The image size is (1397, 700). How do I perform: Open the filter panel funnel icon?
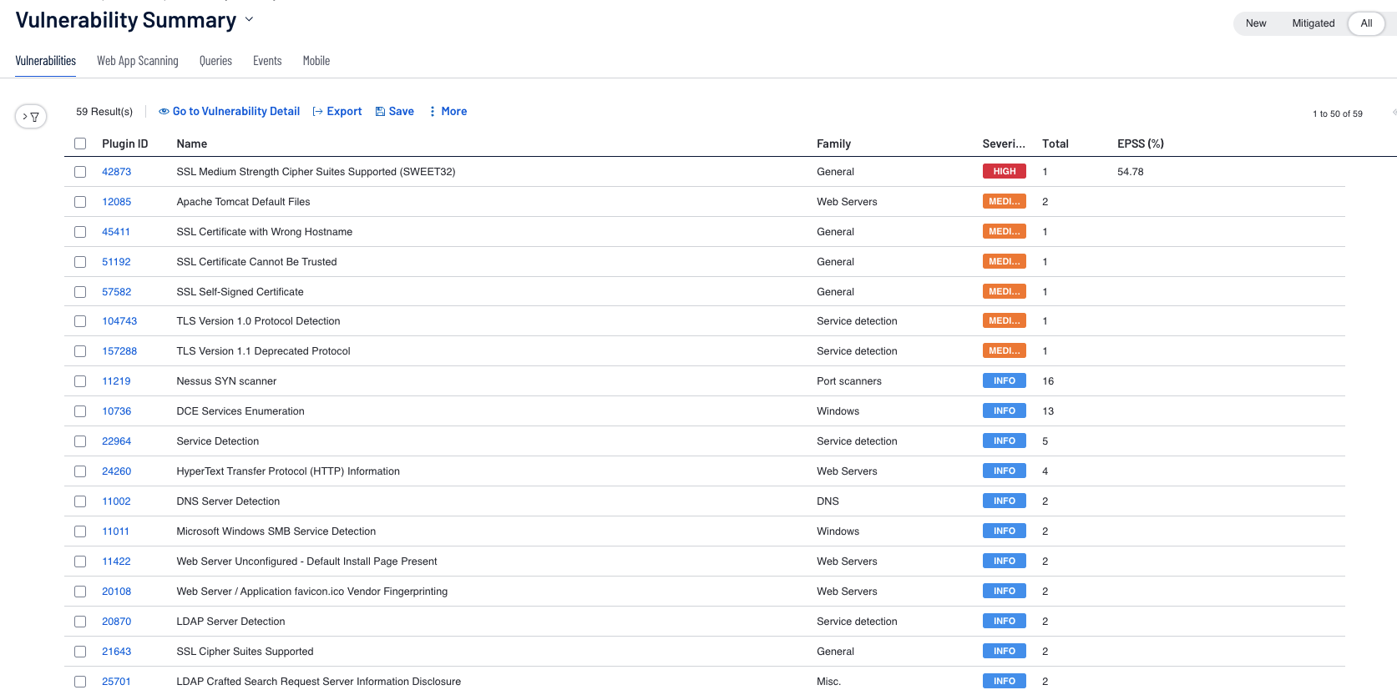coord(34,117)
